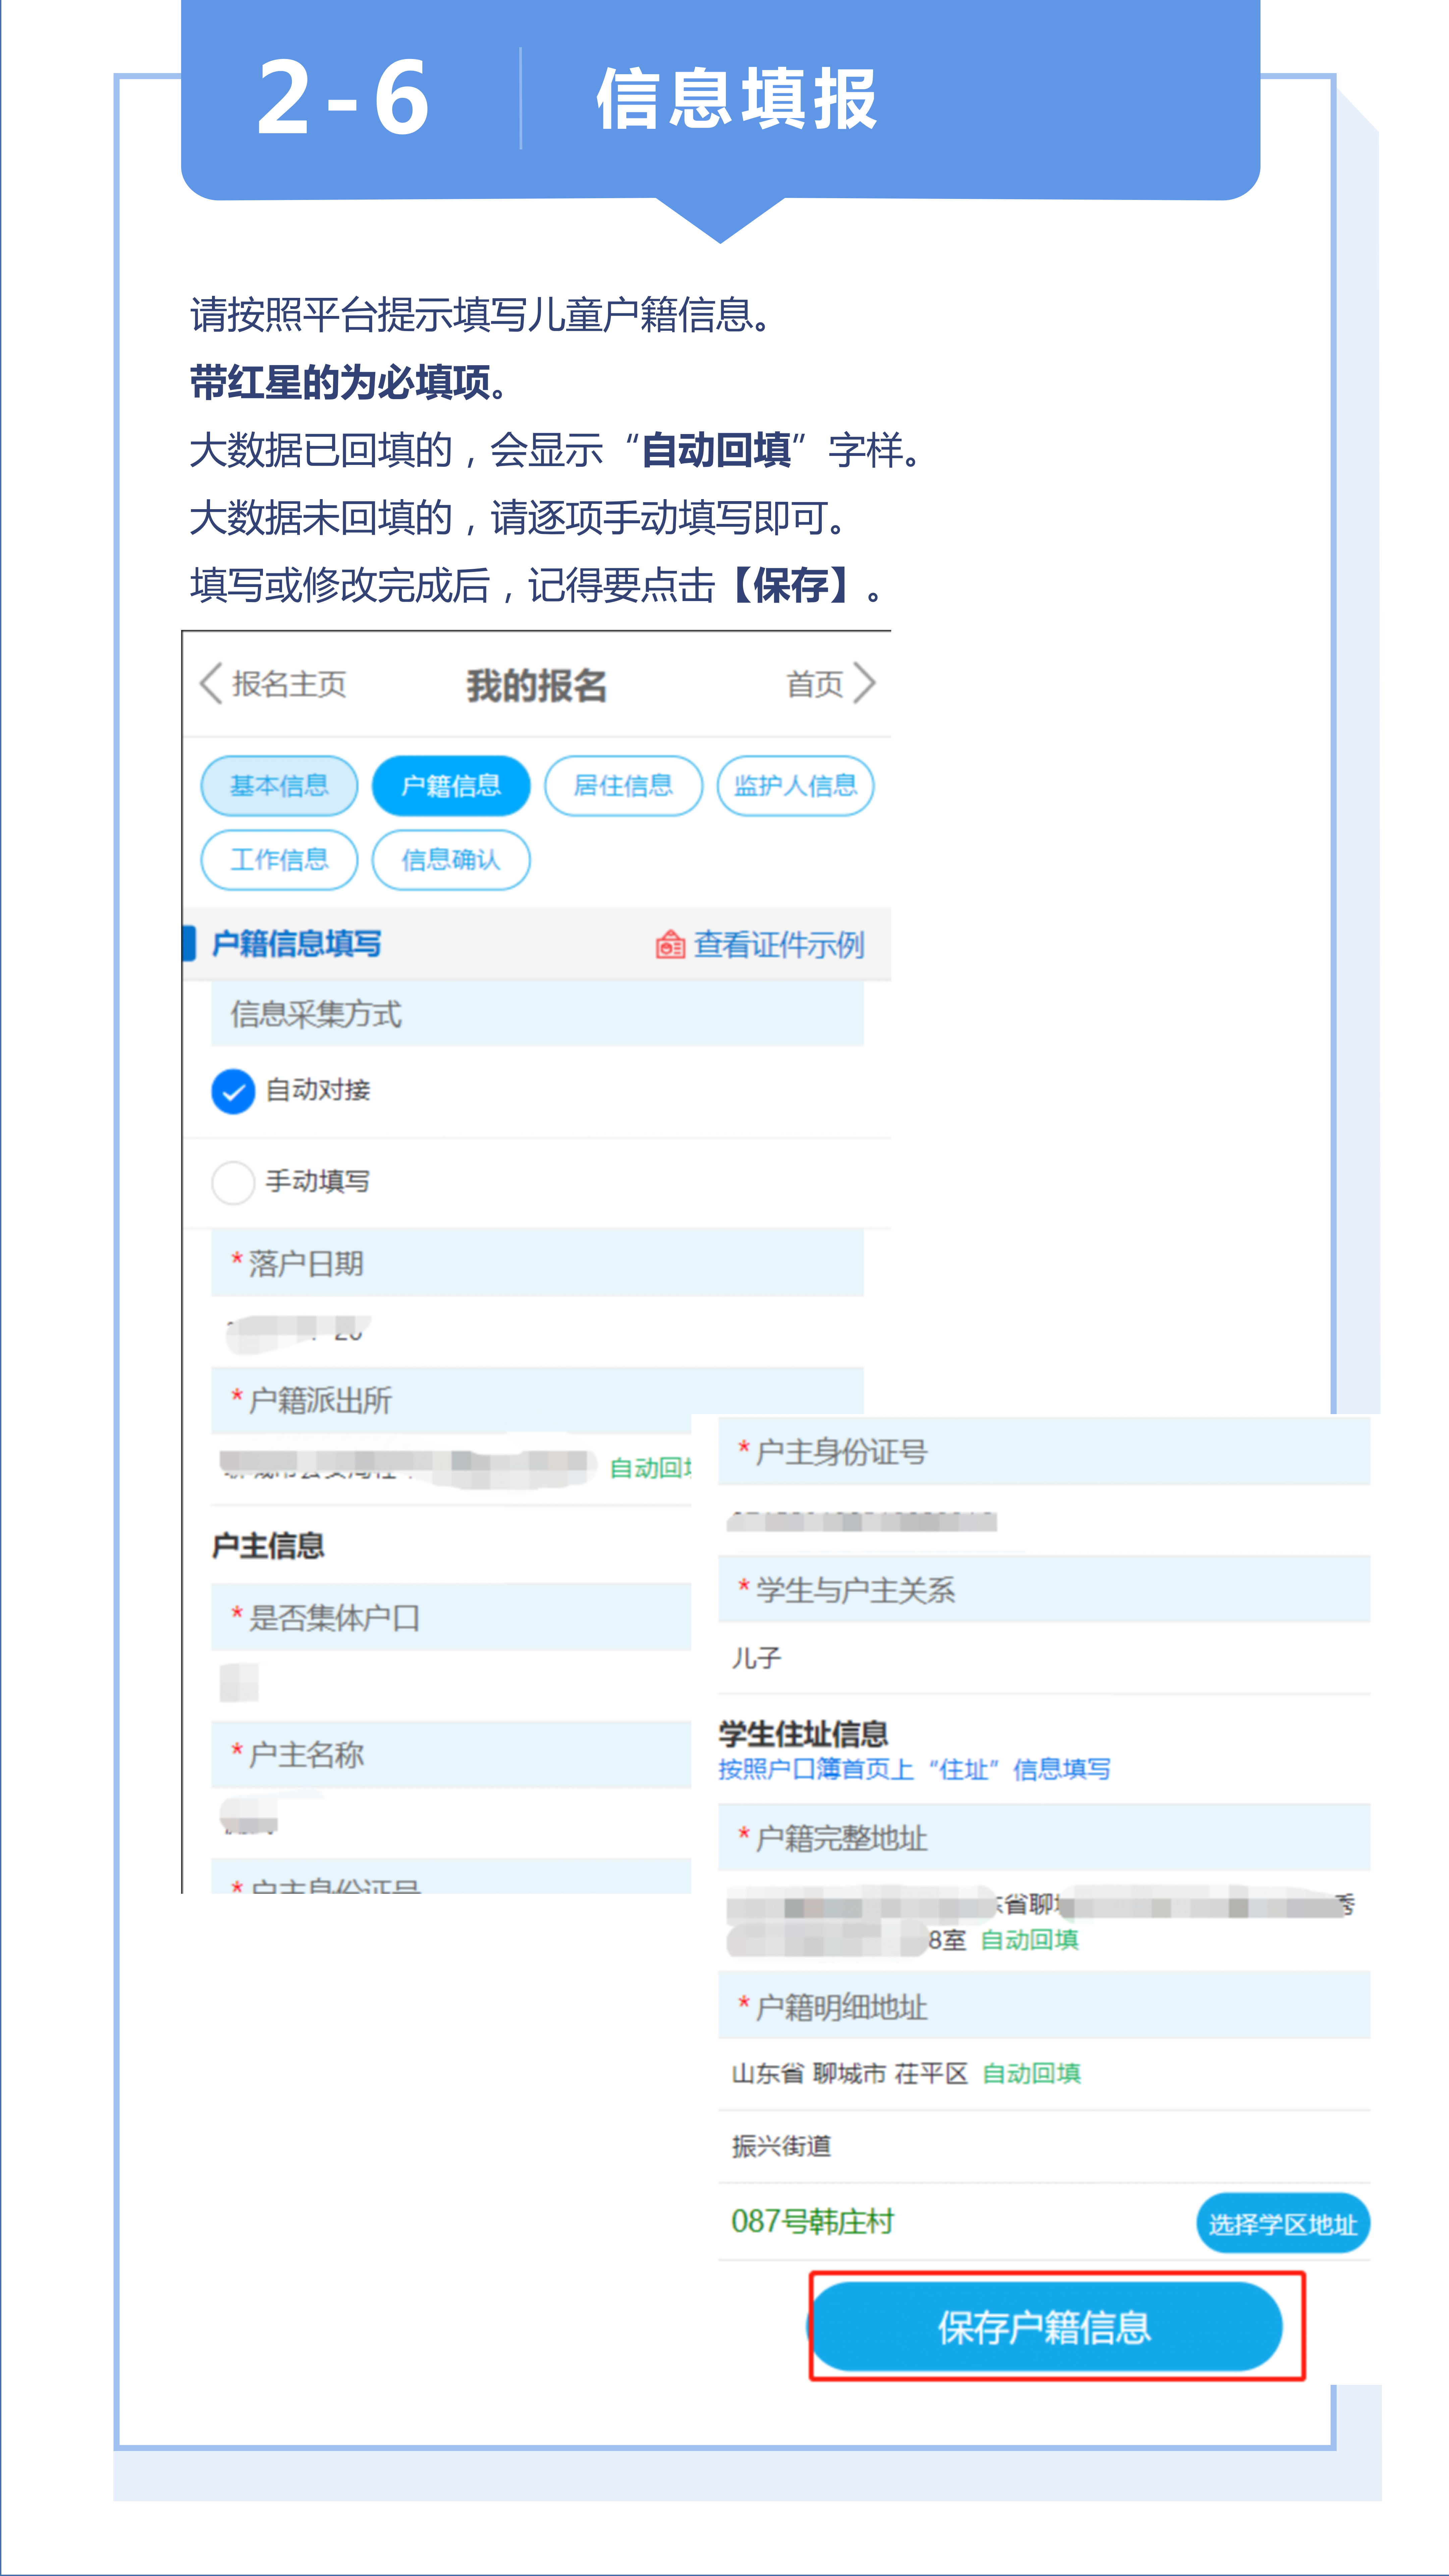The image size is (1449, 2576).
Task: Select the 手动填写 radio option
Action: pos(233,1182)
